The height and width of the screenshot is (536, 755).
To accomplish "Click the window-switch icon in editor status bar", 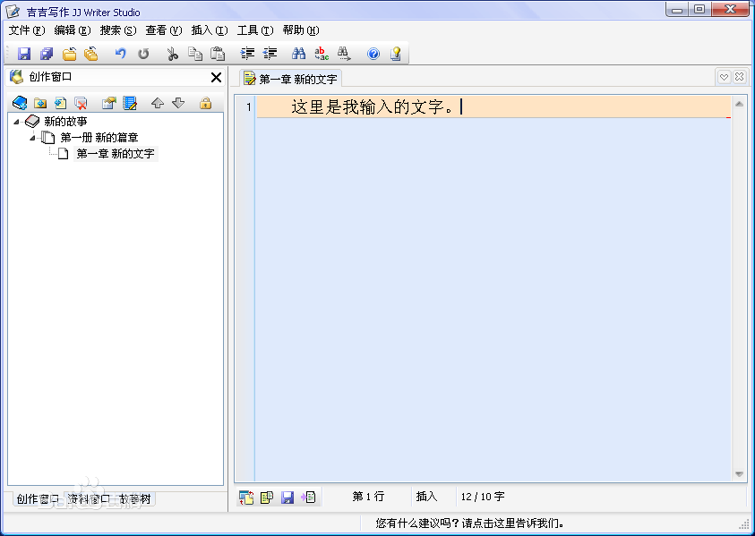I will [246, 497].
